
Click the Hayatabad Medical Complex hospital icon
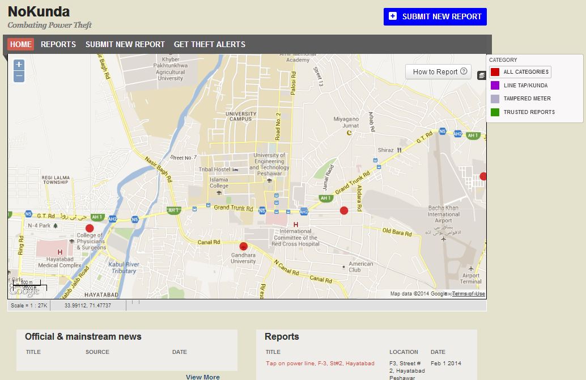(x=60, y=252)
